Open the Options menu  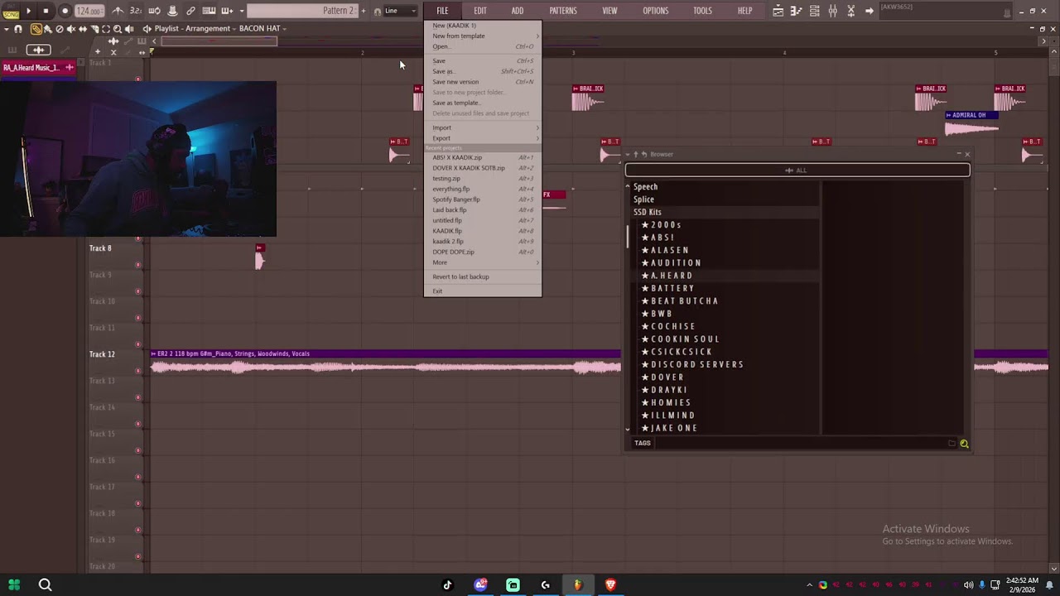[x=656, y=11]
